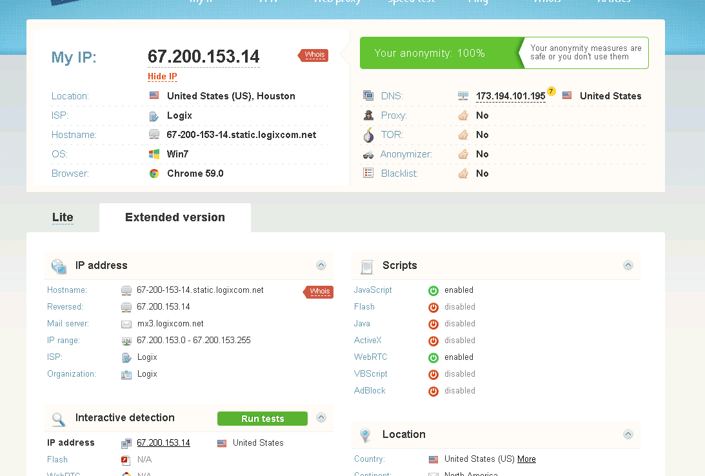Click the Anonymizer glasses icon

368,154
